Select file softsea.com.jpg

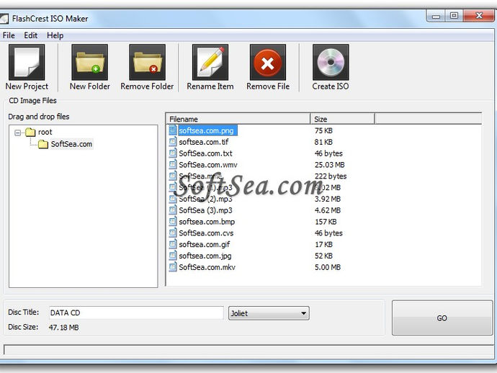205,256
